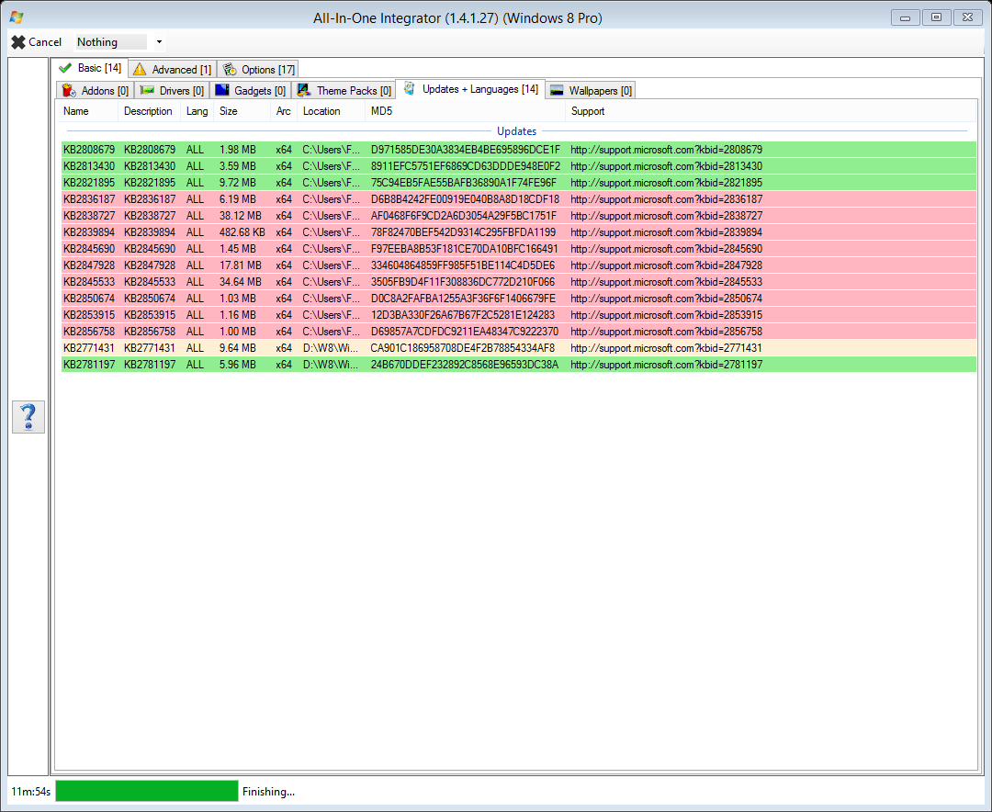Switch to the Wallpapers [0] tab
The height and width of the screenshot is (812, 992).
pos(591,91)
